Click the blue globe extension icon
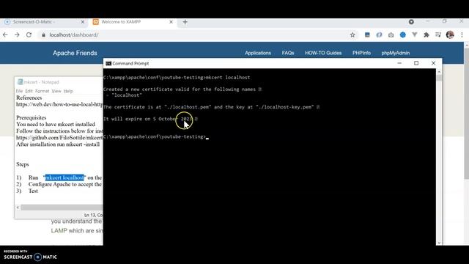This screenshot has height=264, width=469. [x=403, y=35]
